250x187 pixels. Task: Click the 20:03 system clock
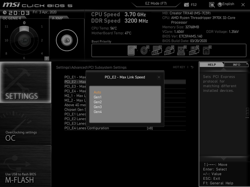(x=19, y=13)
